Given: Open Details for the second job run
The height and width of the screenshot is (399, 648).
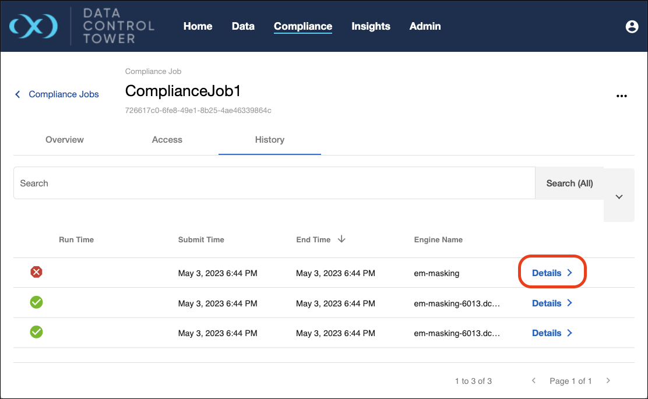Looking at the screenshot, I should point(552,303).
